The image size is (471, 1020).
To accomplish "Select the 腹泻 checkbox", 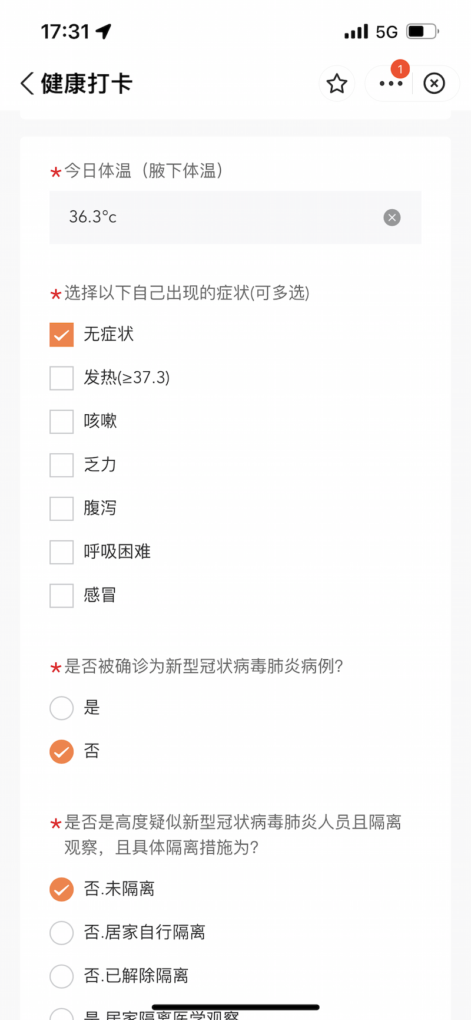I will coord(62,509).
